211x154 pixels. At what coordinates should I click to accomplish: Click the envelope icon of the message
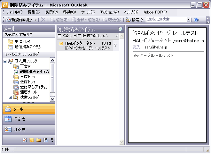[x=61, y=43]
